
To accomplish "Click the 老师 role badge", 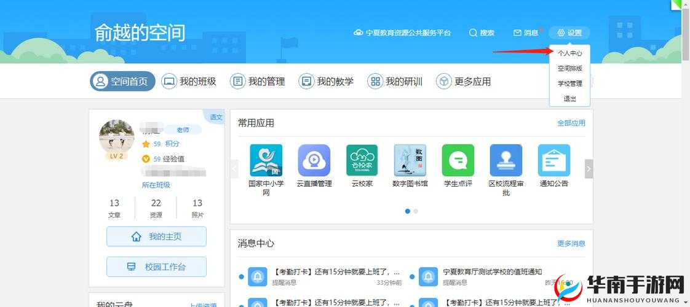I will [183, 130].
